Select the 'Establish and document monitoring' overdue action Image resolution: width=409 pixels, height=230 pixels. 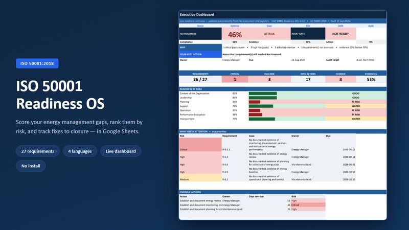click(x=200, y=205)
